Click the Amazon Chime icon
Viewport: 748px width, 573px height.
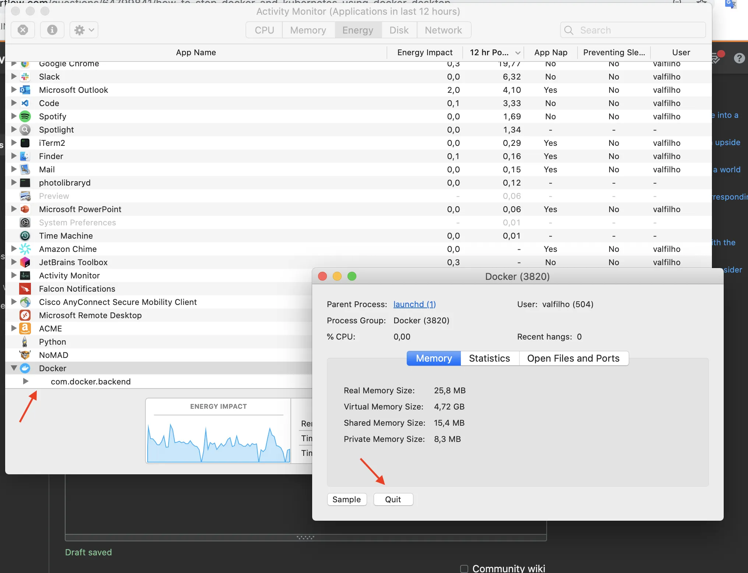(x=25, y=249)
